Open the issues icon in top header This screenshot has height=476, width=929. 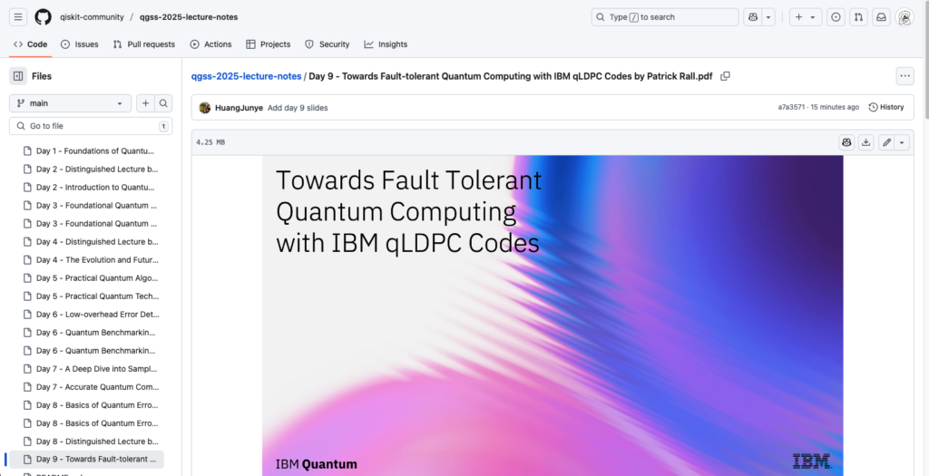836,17
